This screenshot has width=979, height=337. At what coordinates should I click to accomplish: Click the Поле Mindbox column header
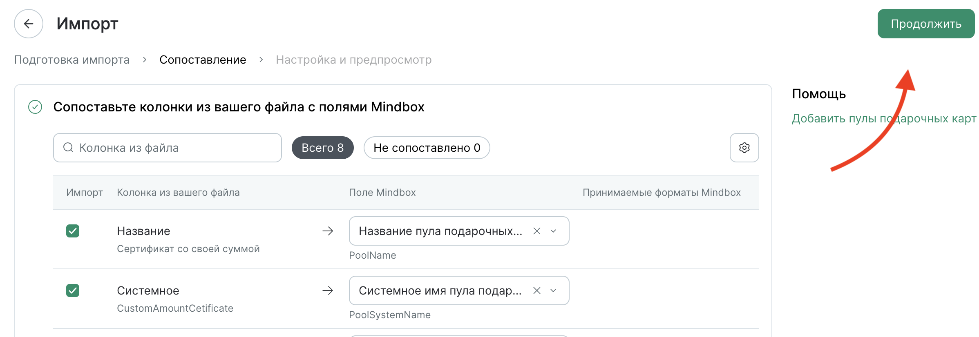point(382,193)
